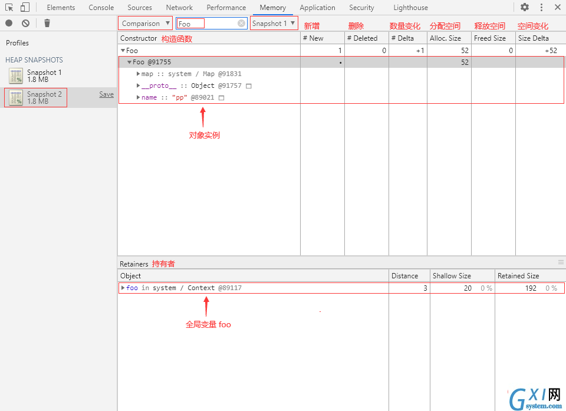
Task: Sort retainers by the Retained Size column header
Action: 530,275
